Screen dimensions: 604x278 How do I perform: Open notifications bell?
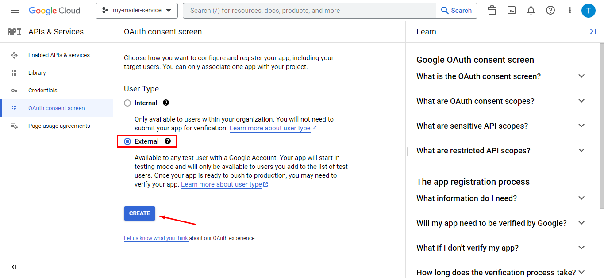pyautogui.click(x=531, y=10)
